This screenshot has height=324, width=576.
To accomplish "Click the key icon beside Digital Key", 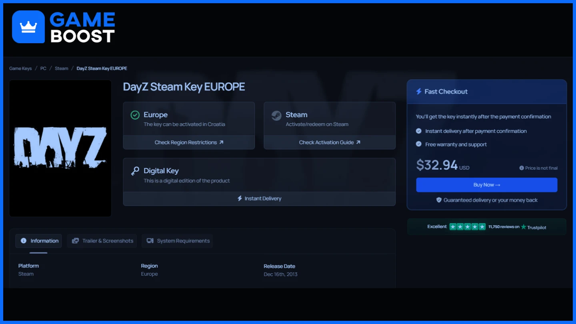I will [135, 171].
